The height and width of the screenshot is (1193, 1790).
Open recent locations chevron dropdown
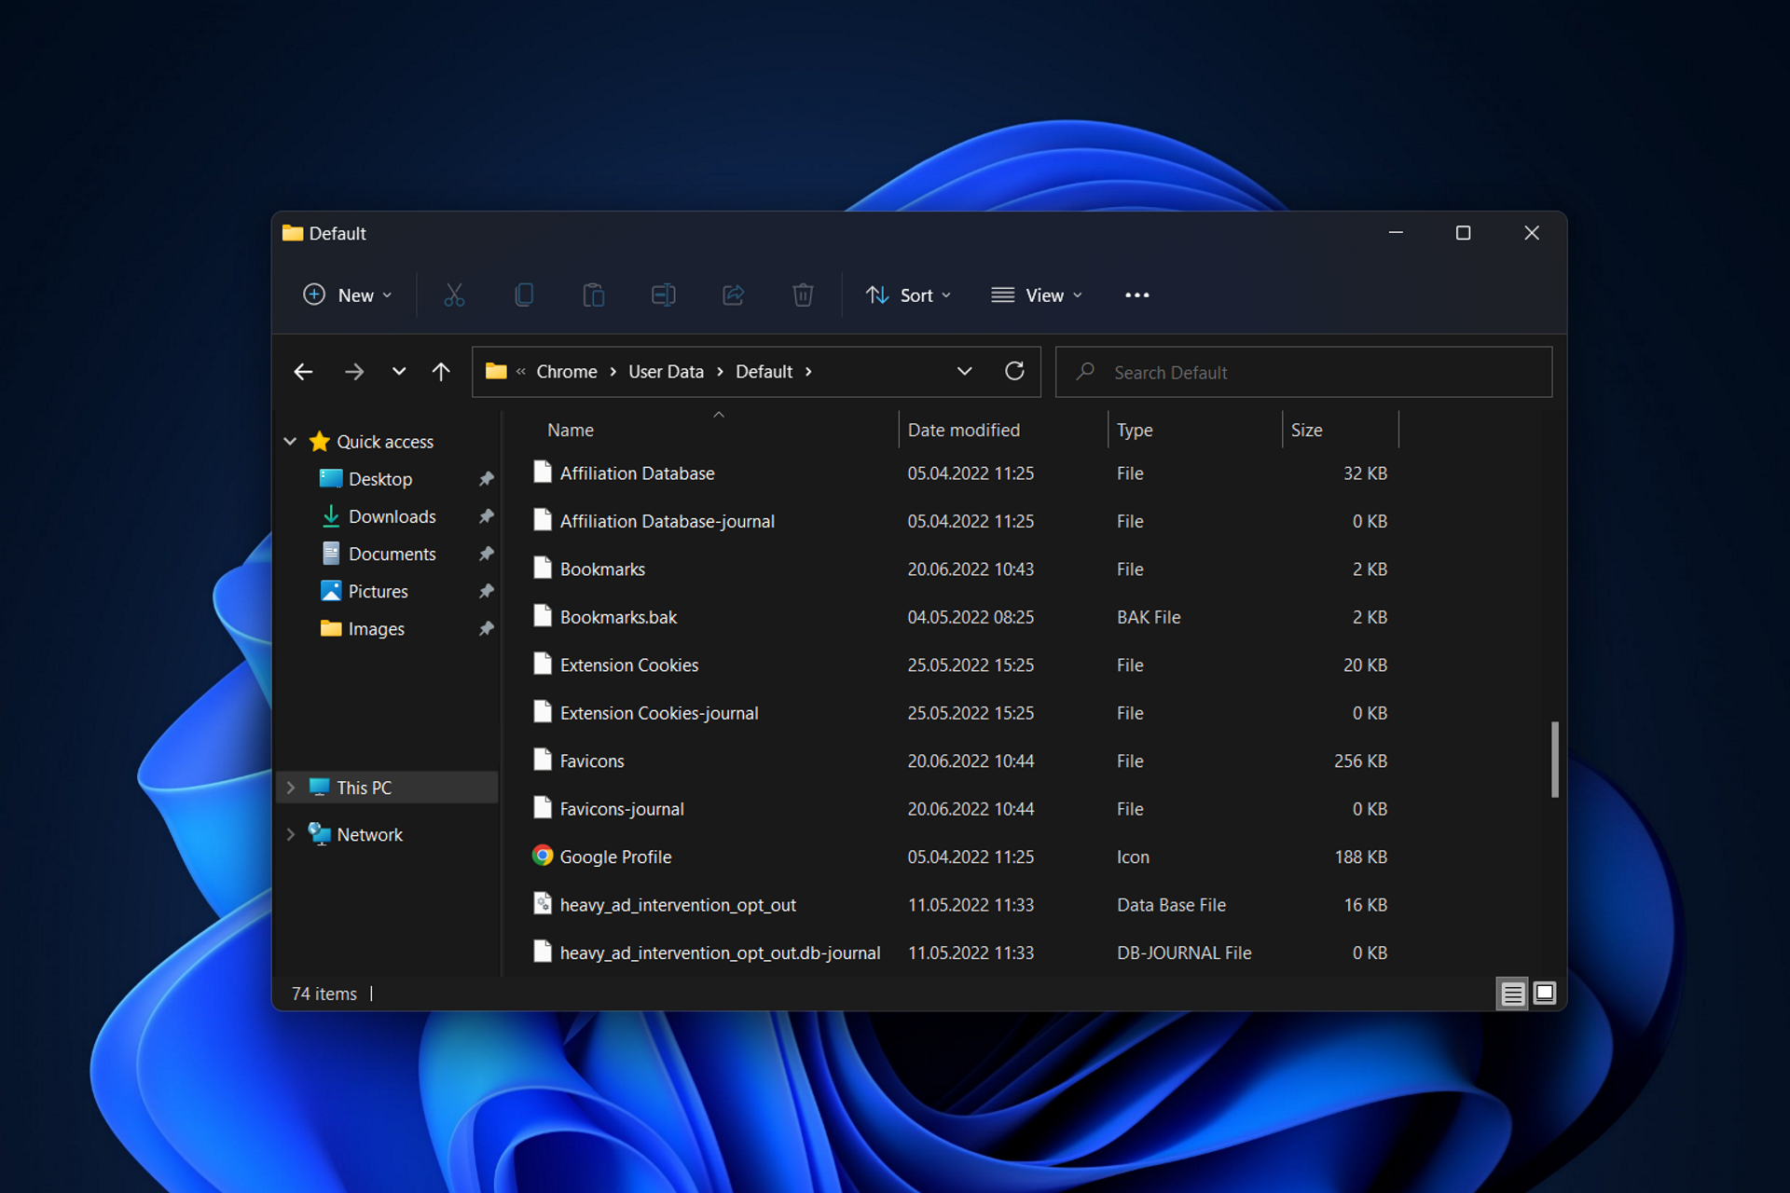click(x=399, y=372)
